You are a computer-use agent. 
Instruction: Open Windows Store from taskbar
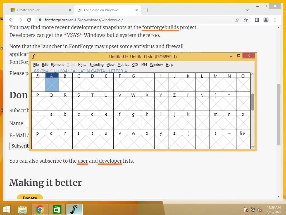click(x=57, y=209)
